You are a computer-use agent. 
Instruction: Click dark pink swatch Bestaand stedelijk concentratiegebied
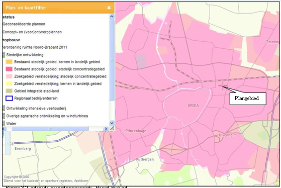coord(9,69)
